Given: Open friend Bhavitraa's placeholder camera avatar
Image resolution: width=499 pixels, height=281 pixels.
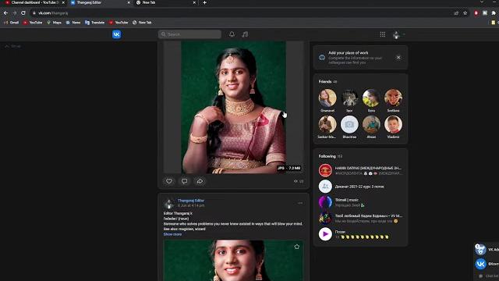Looking at the screenshot, I should click(x=349, y=124).
